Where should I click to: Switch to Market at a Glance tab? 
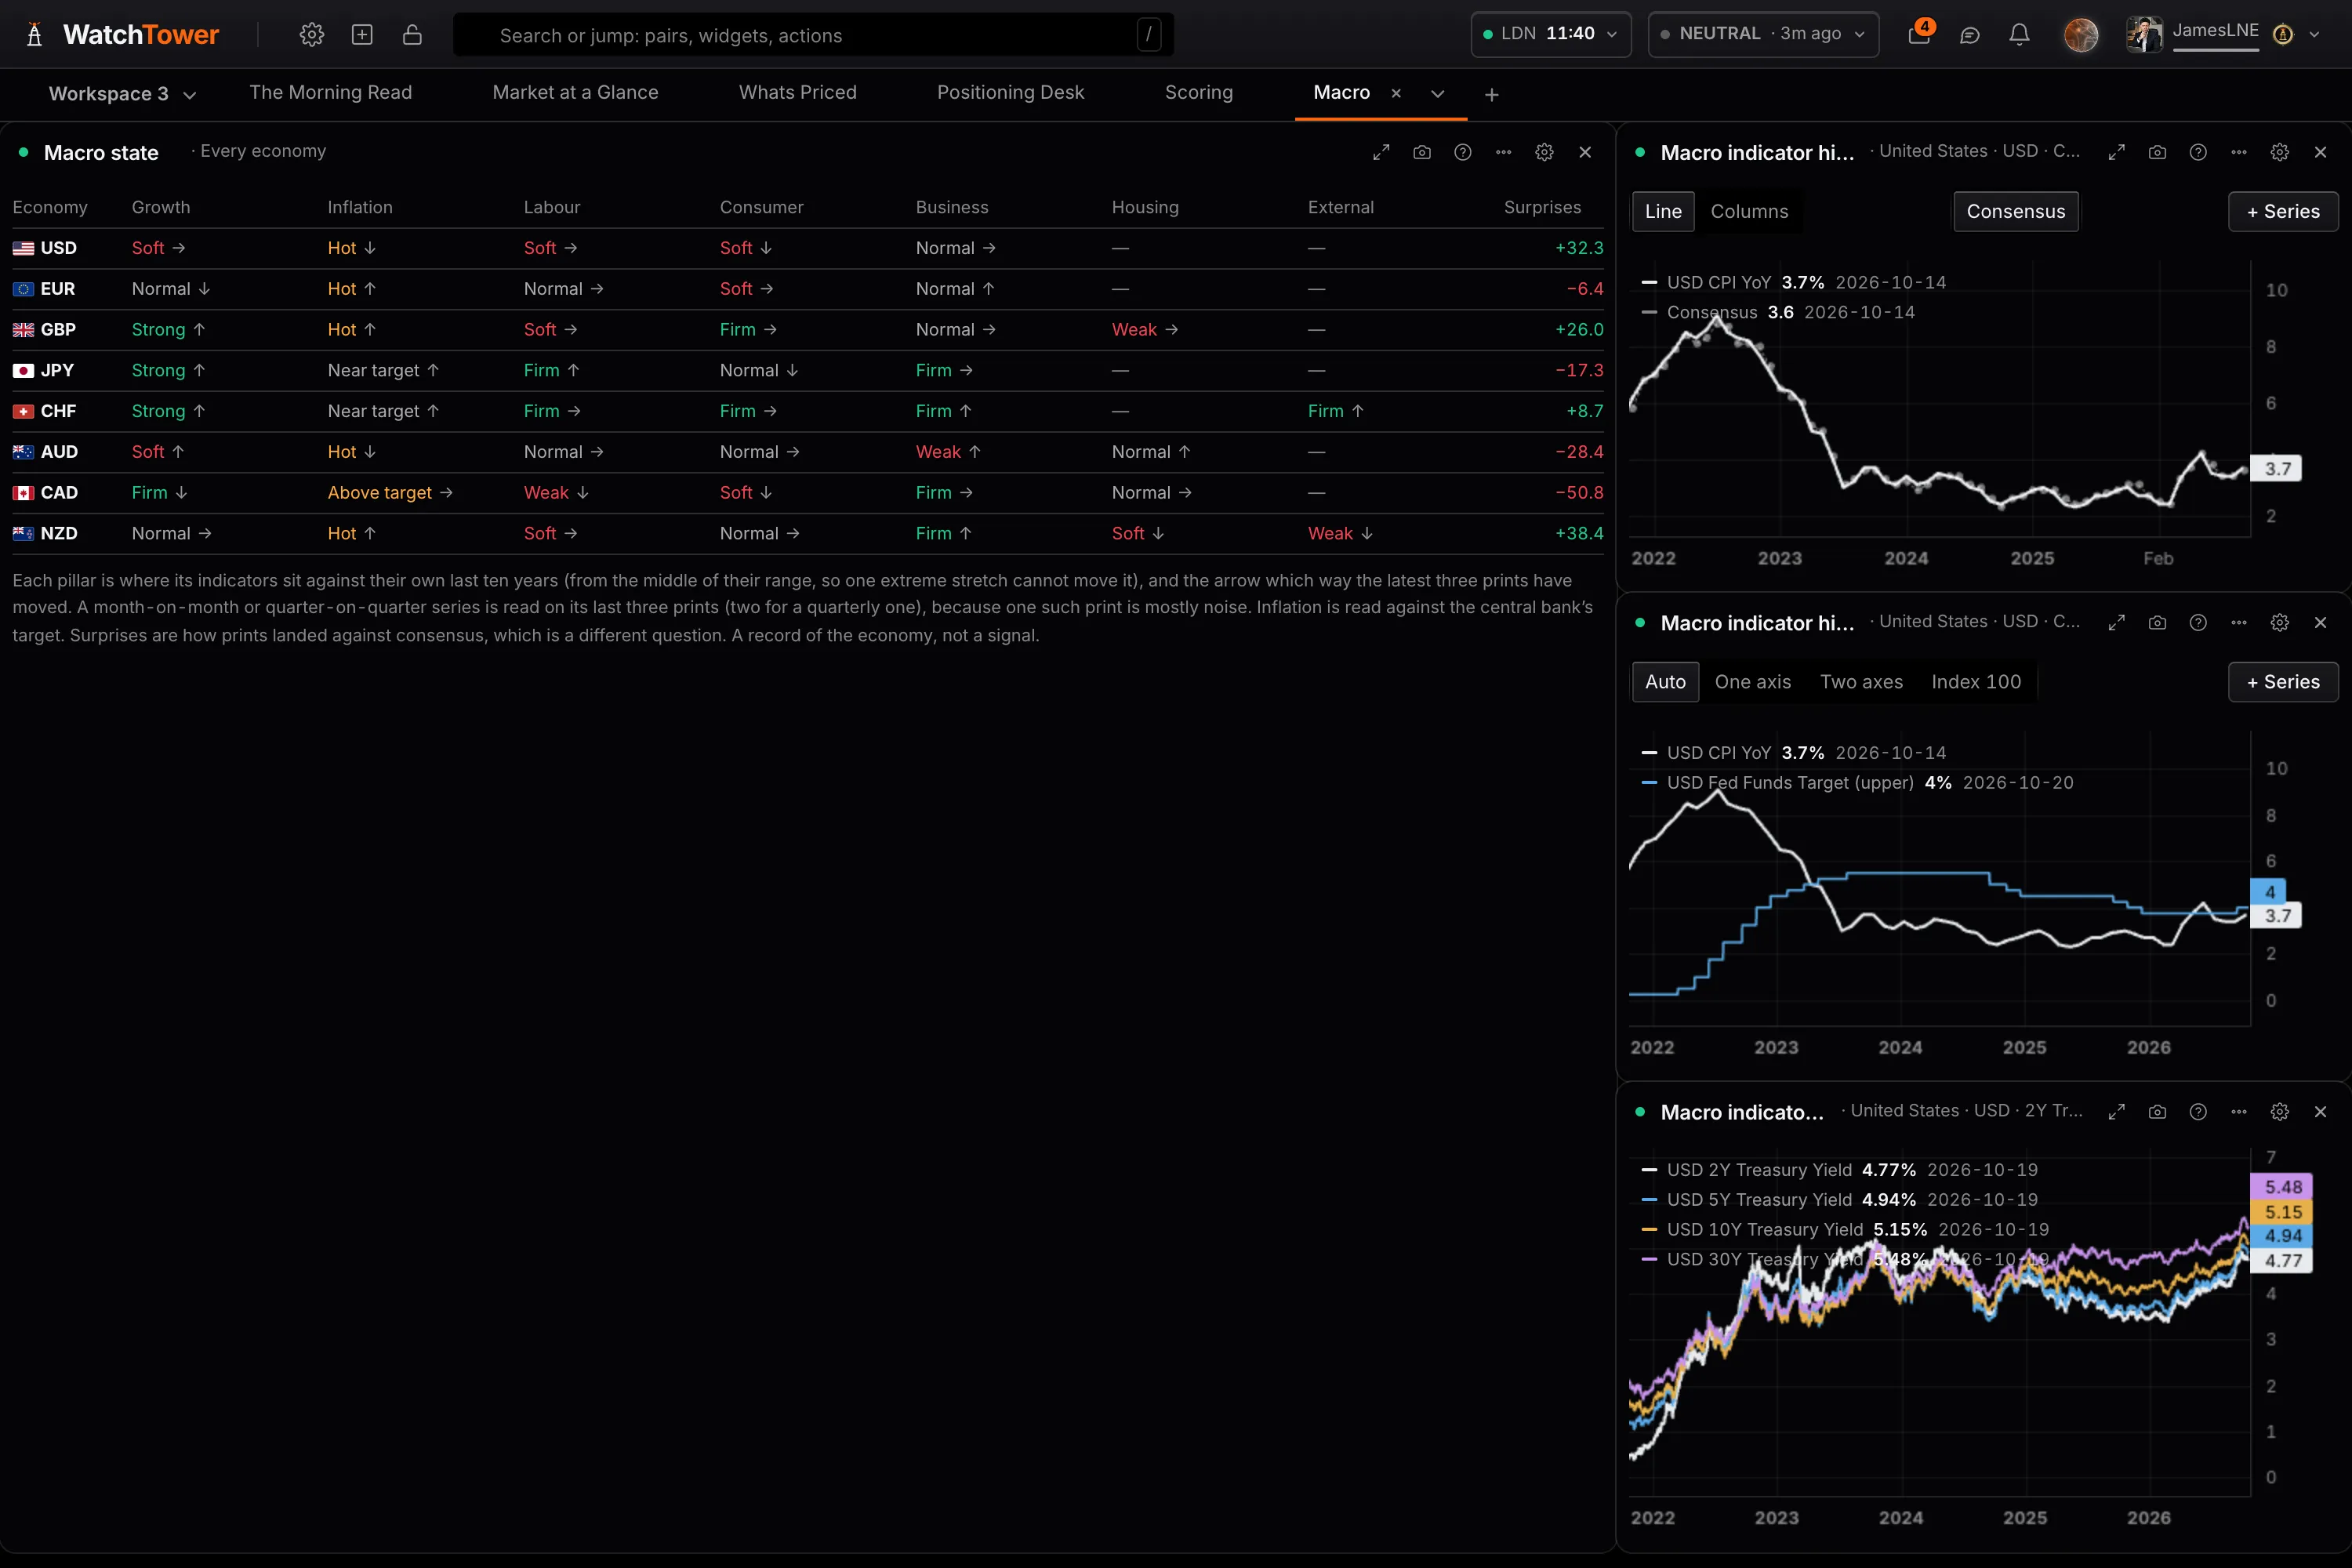(575, 92)
